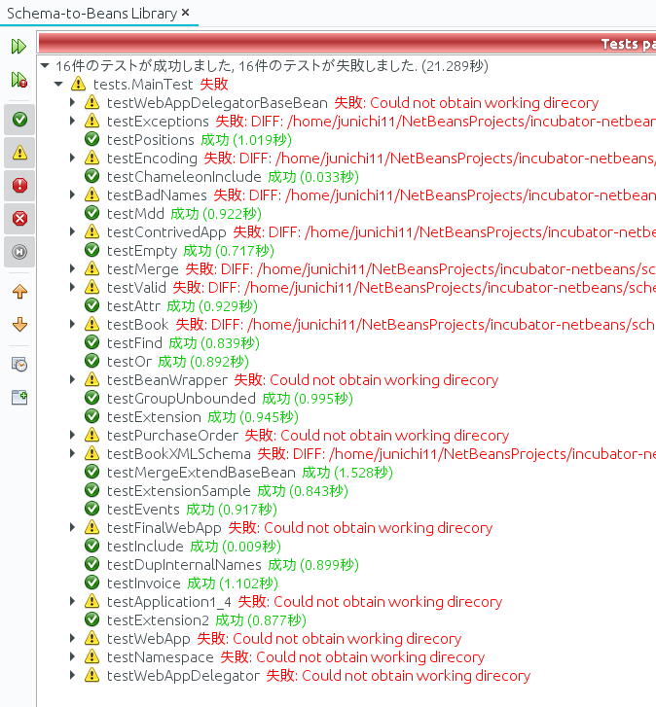Expand testEncoding failure details
The height and width of the screenshot is (707, 656).
click(x=72, y=158)
